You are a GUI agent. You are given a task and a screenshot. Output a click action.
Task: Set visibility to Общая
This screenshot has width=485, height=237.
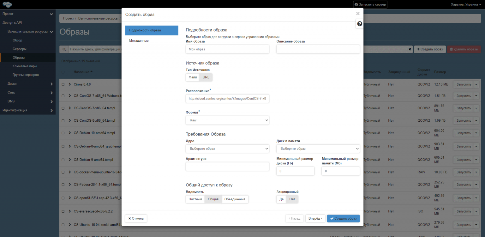(213, 199)
